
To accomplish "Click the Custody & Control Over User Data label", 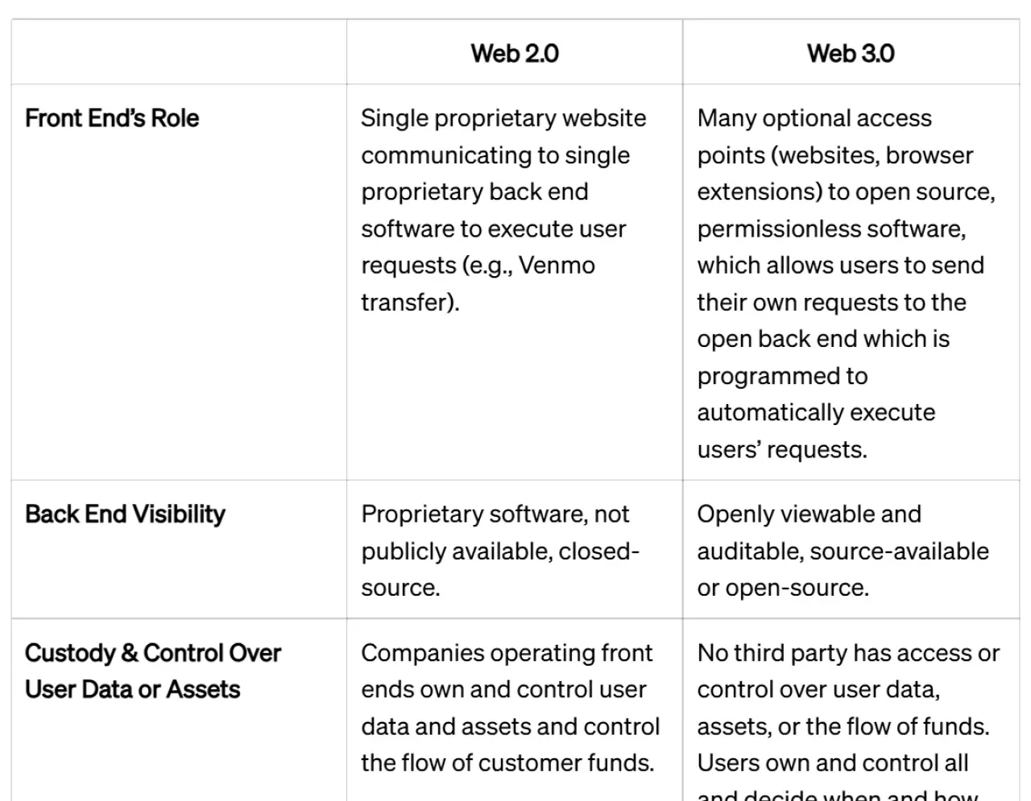I will (x=153, y=671).
